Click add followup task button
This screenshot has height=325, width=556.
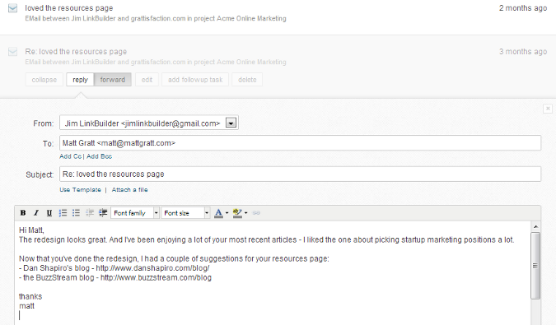coord(195,80)
